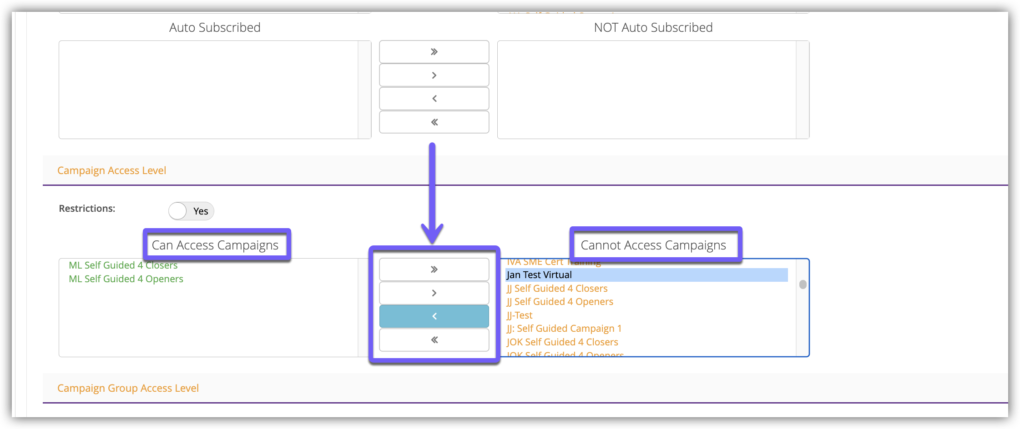This screenshot has height=429, width=1020.
Task: Toggle the Restrictions switch
Action: [x=191, y=211]
